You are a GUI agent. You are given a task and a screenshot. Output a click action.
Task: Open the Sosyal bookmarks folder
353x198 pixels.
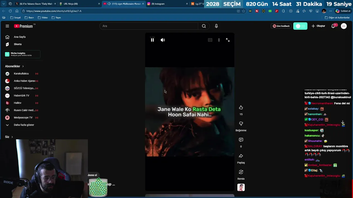click(x=15, y=18)
